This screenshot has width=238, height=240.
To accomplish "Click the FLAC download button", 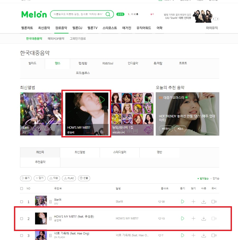I will pyautogui.click(x=69, y=178).
